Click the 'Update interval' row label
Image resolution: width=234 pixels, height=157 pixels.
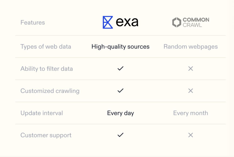[x=42, y=113]
